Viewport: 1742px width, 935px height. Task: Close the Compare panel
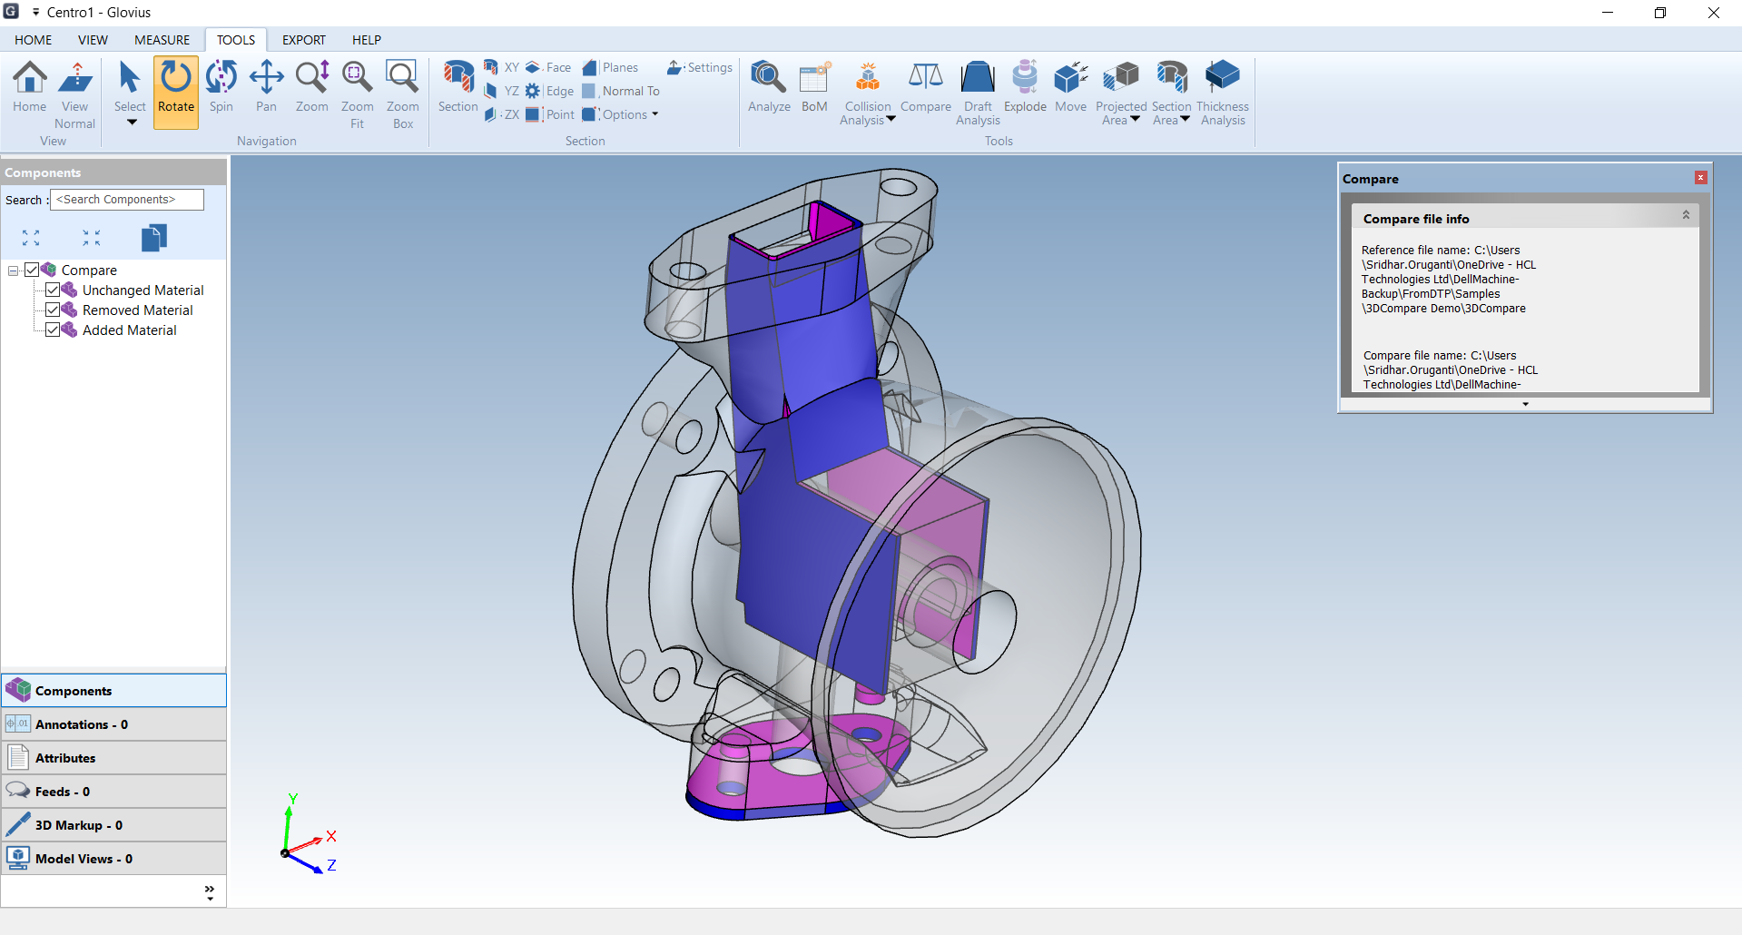[x=1700, y=178]
